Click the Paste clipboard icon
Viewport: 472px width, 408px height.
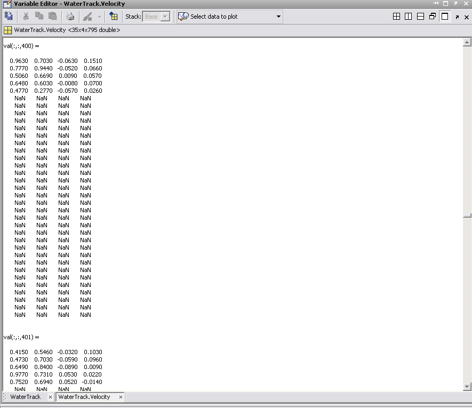[52, 17]
